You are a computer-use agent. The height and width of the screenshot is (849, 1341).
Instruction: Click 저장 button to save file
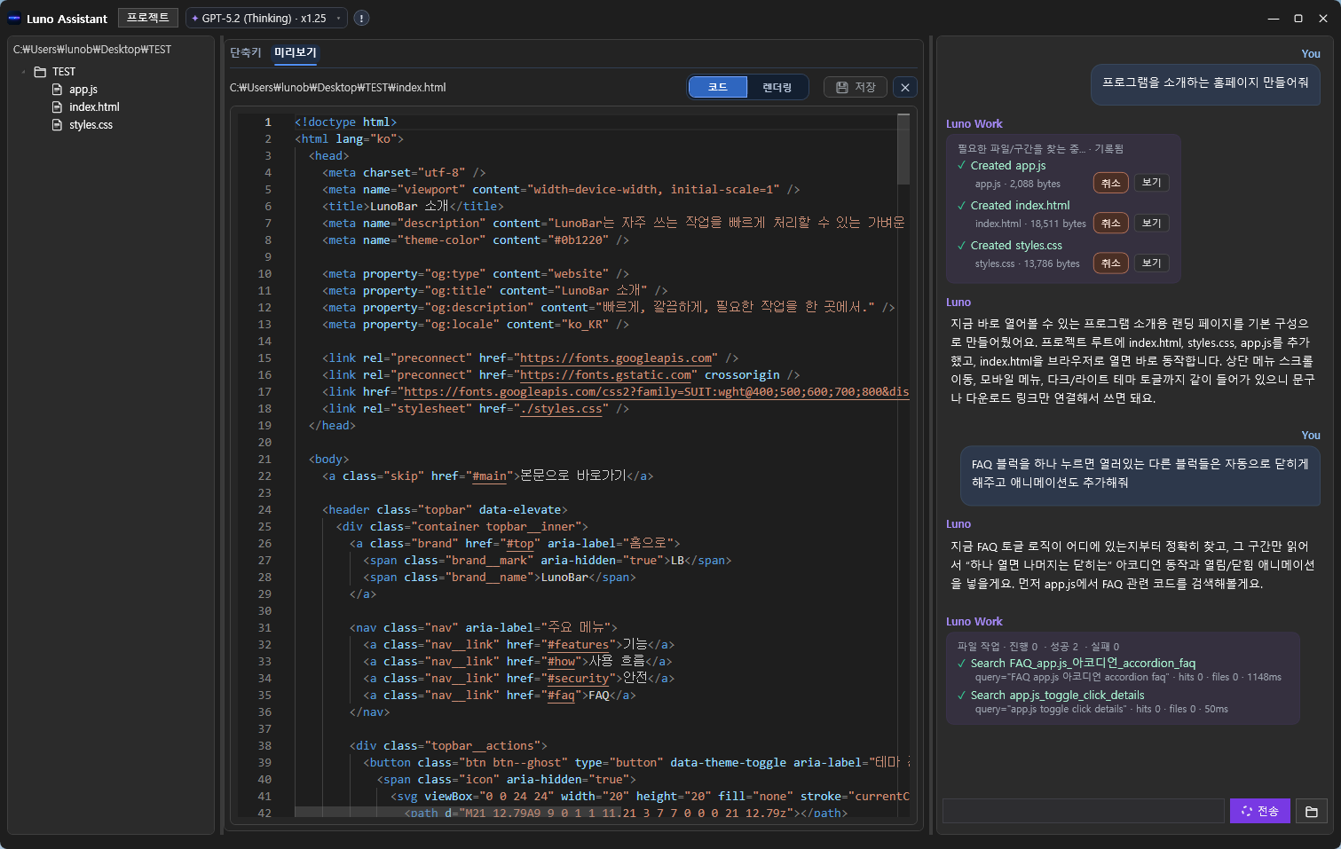[856, 87]
